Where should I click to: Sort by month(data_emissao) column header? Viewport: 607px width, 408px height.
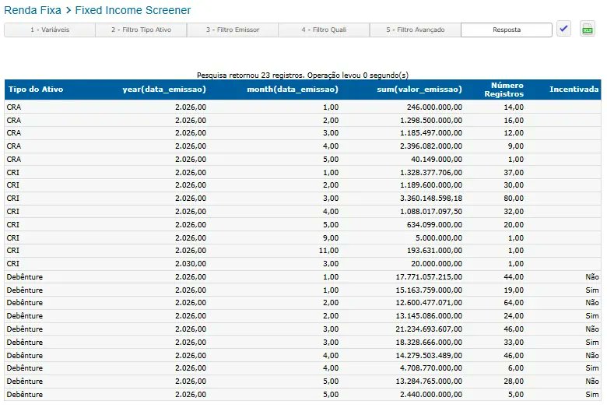coord(293,89)
